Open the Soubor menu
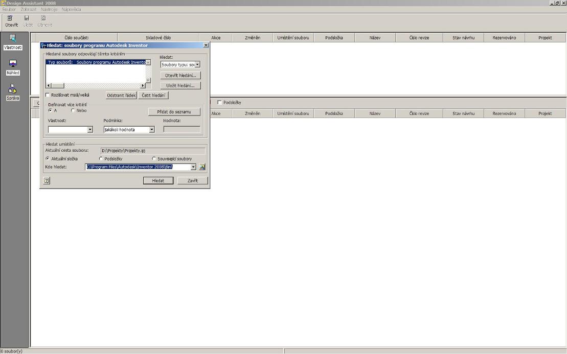The width and height of the screenshot is (567, 354). [x=9, y=9]
